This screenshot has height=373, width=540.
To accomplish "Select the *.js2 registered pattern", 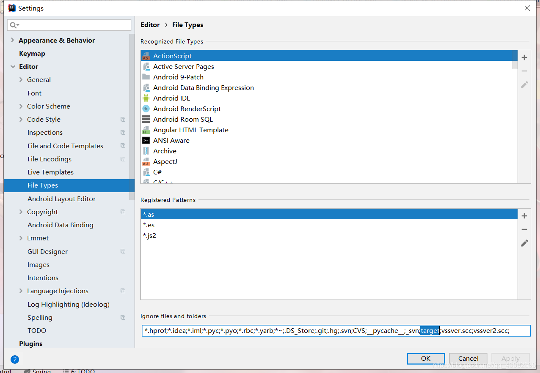I will 329,235.
